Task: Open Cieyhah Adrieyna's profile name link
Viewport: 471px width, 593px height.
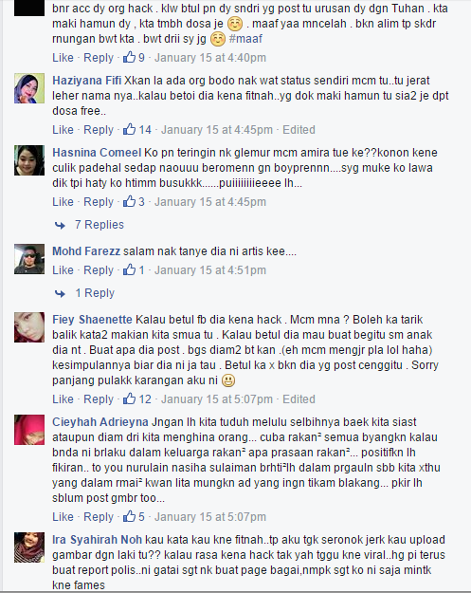Action: click(100, 421)
